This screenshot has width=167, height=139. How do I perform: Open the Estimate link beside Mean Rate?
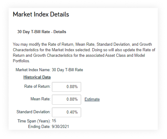(x=92, y=99)
